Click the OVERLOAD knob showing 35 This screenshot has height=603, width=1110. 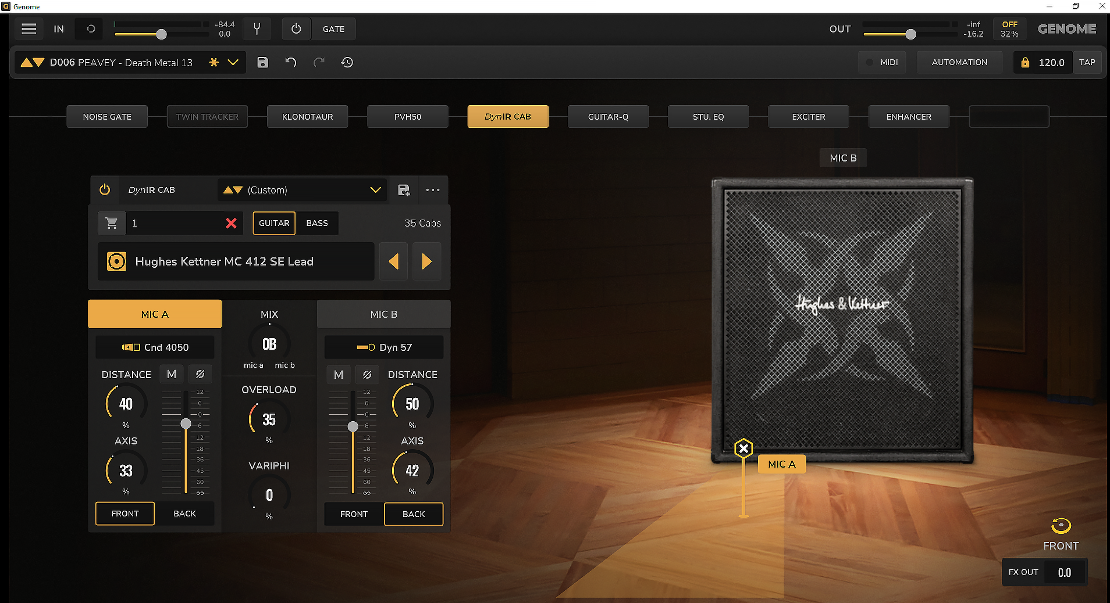point(269,419)
